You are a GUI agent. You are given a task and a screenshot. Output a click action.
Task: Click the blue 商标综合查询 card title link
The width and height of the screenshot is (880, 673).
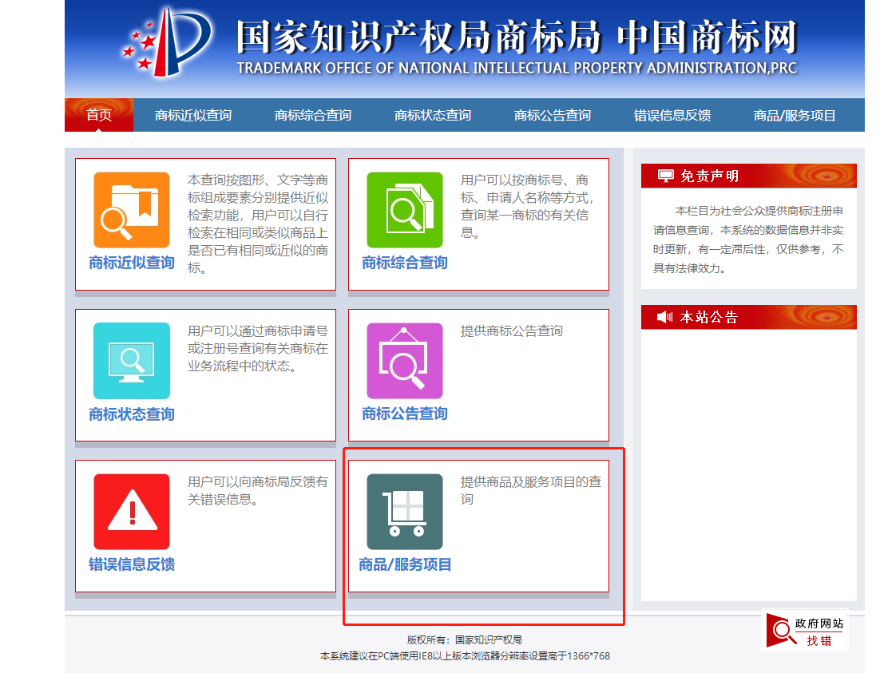pyautogui.click(x=404, y=263)
